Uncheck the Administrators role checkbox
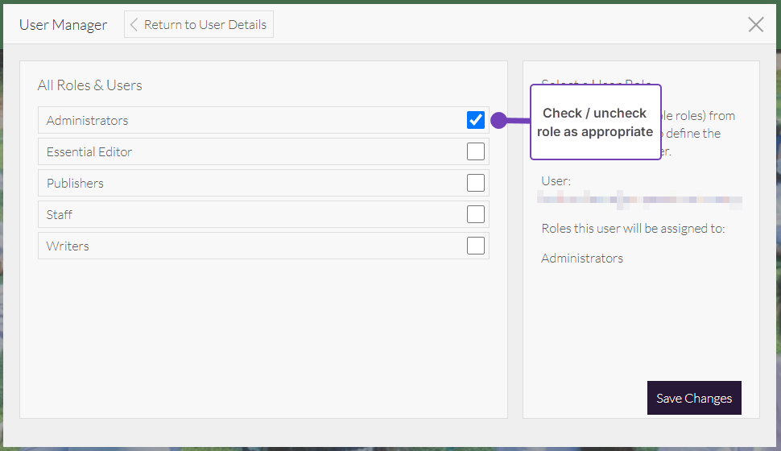781x451 pixels. (x=476, y=120)
